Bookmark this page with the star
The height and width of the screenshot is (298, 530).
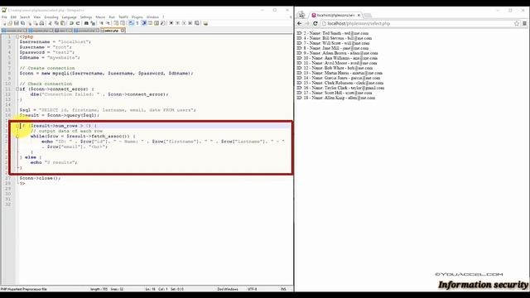pyautogui.click(x=517, y=23)
